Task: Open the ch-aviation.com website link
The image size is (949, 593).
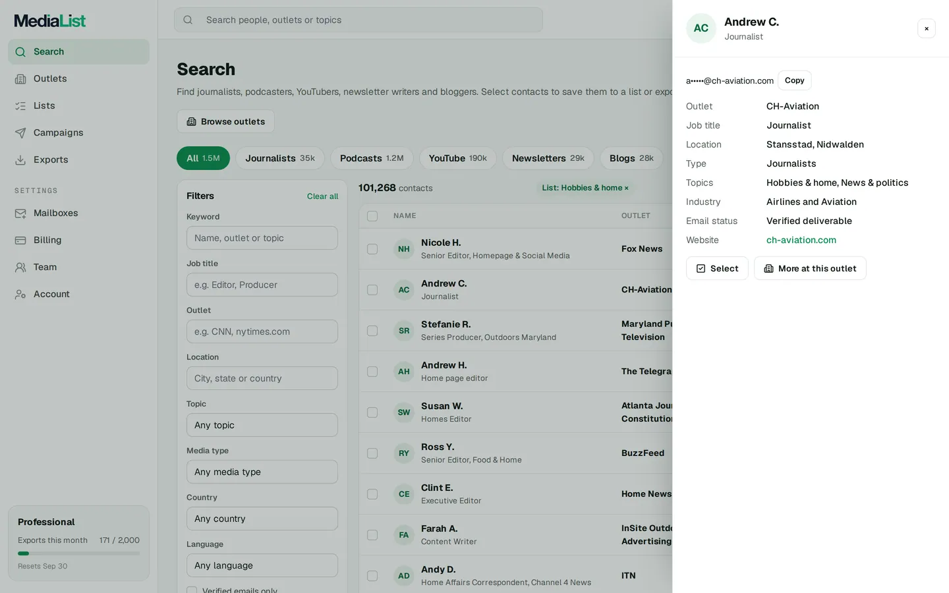Action: [x=801, y=240]
